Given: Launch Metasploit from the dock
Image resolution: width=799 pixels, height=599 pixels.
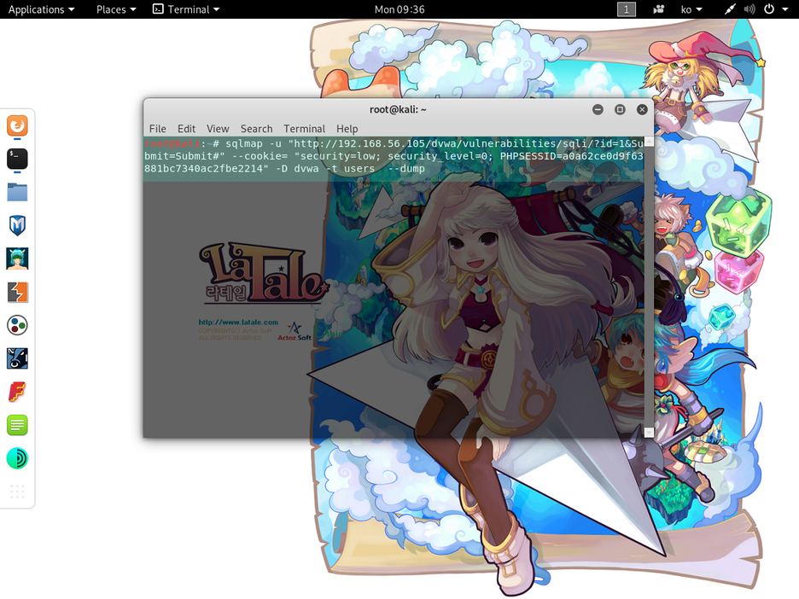Looking at the screenshot, I should pyautogui.click(x=17, y=225).
